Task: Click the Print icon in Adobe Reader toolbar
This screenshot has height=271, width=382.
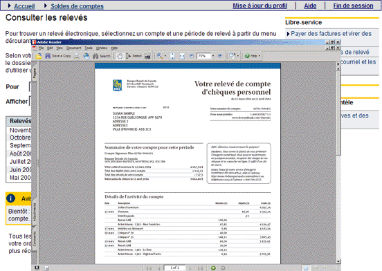Action: [x=77, y=56]
